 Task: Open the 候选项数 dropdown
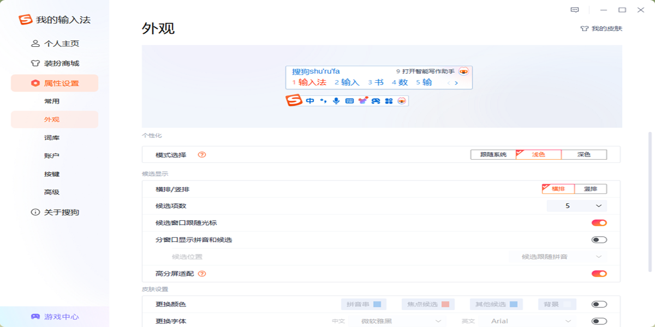(x=577, y=206)
